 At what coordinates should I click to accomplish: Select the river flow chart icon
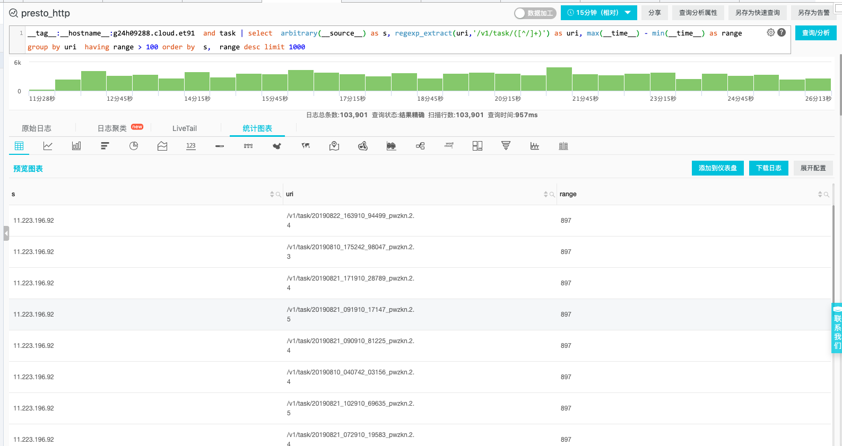(392, 146)
